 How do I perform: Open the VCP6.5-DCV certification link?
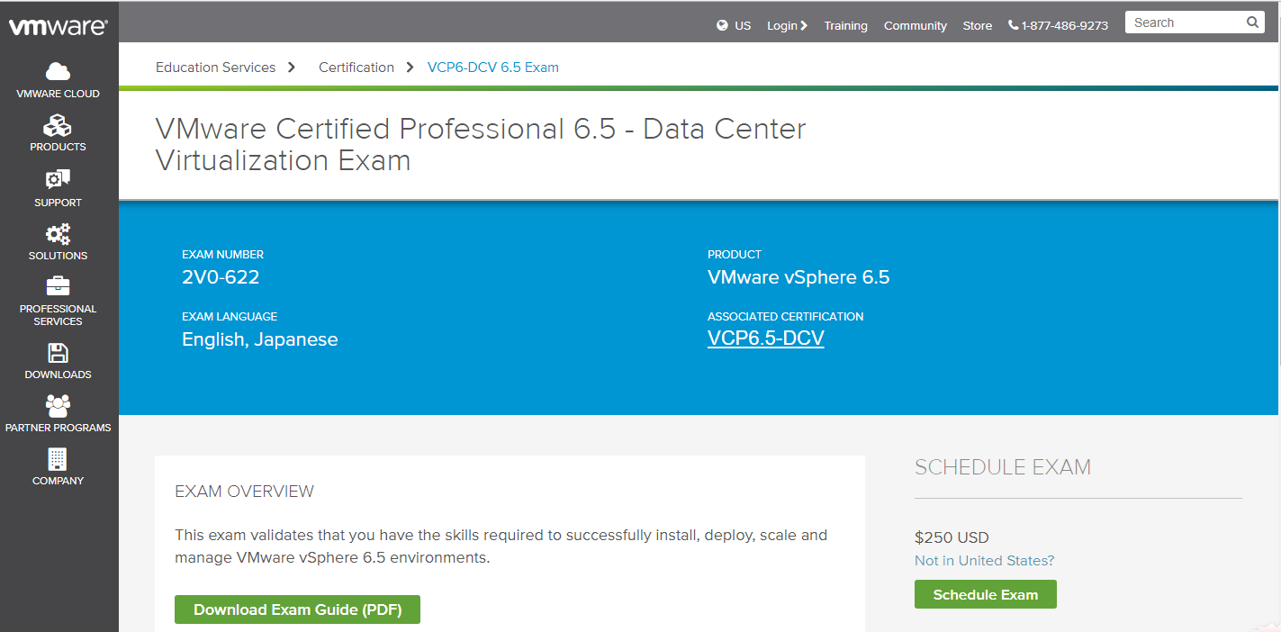pos(766,339)
